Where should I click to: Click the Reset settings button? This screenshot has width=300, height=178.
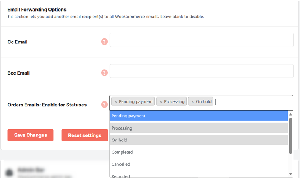(85, 135)
